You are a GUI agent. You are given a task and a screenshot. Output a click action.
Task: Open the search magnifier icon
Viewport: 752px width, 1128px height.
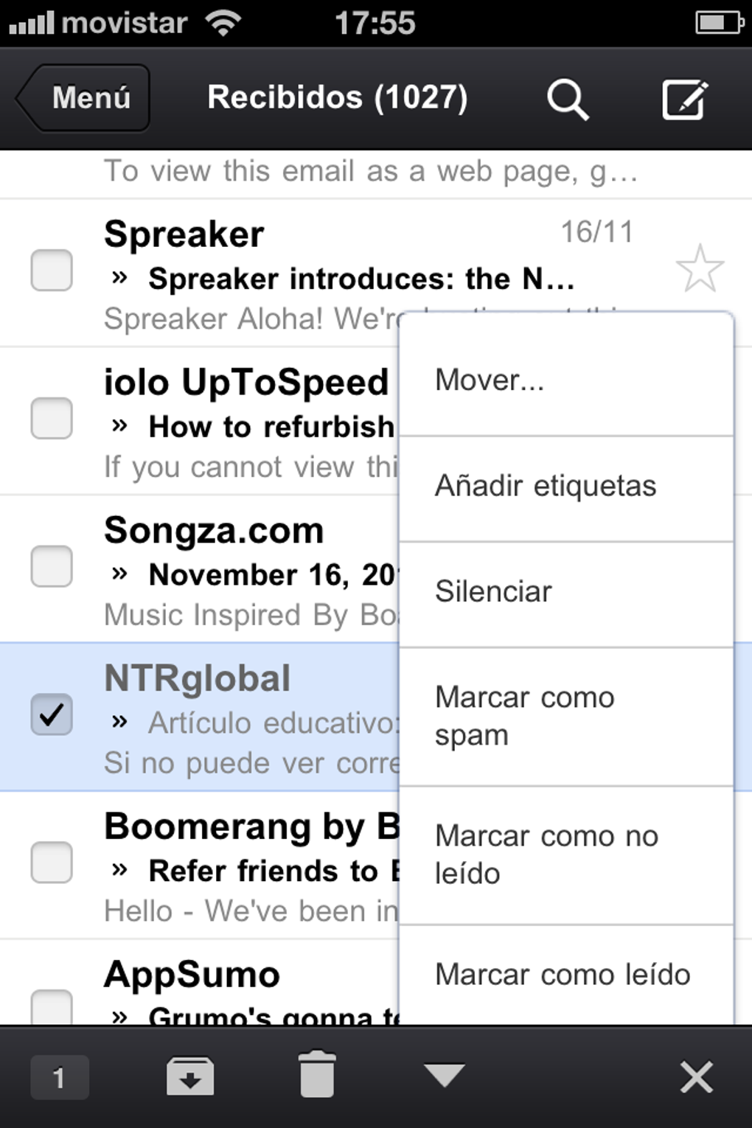[x=567, y=99]
